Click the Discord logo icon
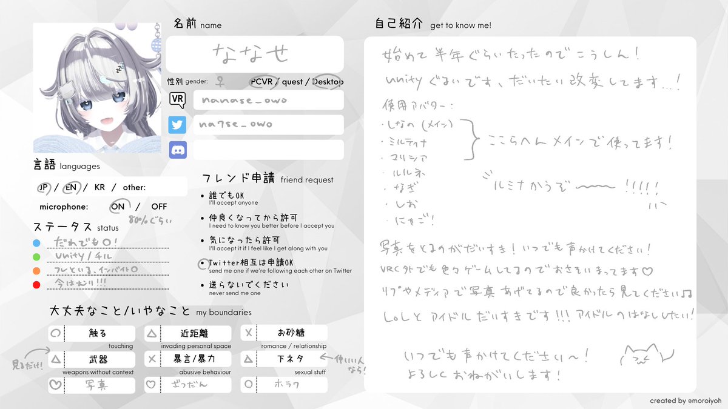The image size is (728, 409). point(178,150)
